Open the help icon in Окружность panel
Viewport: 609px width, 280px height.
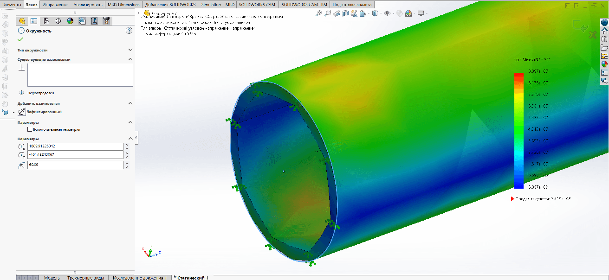129,31
